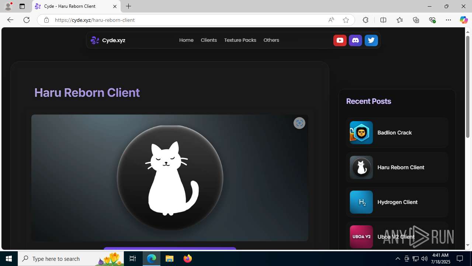Image resolution: width=472 pixels, height=266 pixels.
Task: Click the Recent Posts heading
Action: tap(368, 101)
